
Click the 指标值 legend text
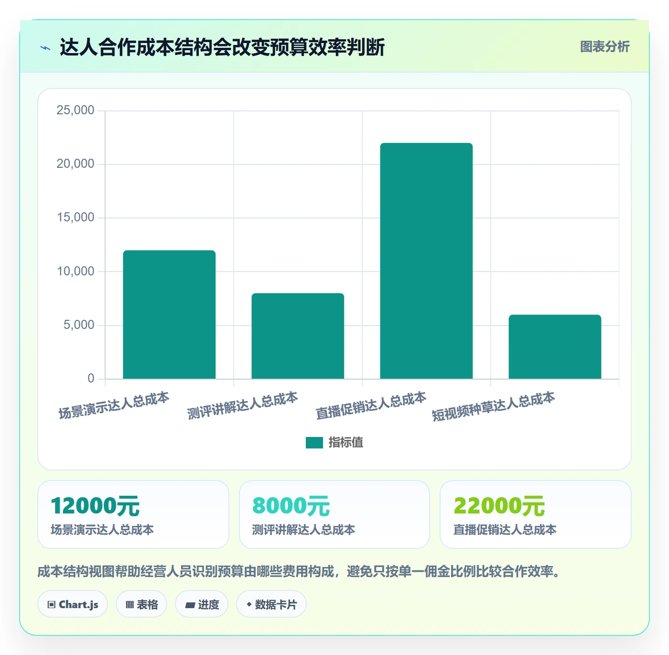(346, 443)
